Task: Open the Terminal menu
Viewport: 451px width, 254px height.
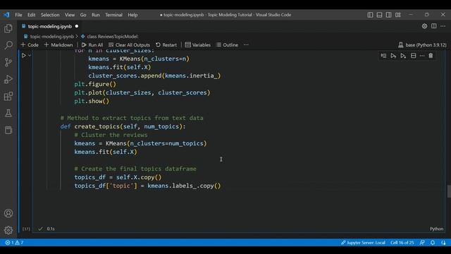Action: coord(113,15)
